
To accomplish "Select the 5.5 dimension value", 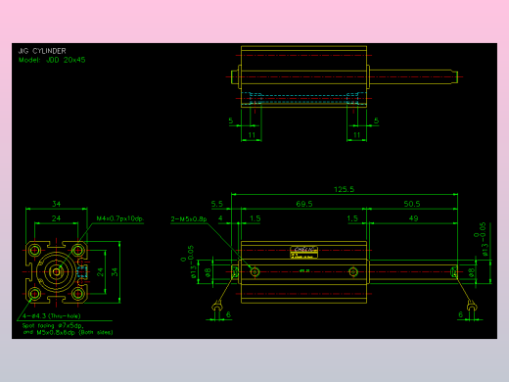I will (216, 204).
